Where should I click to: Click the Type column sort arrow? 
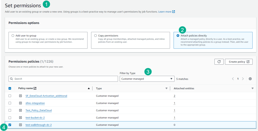click(166, 88)
